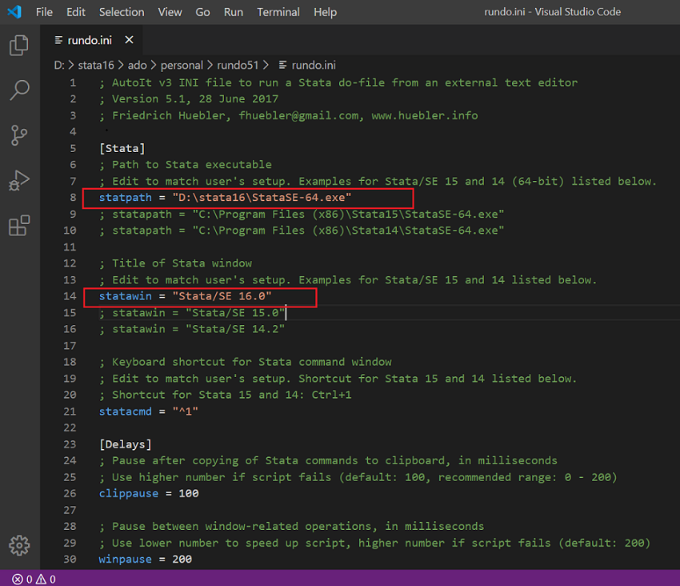
Task: Click the statacmd key on line 21
Action: (126, 411)
